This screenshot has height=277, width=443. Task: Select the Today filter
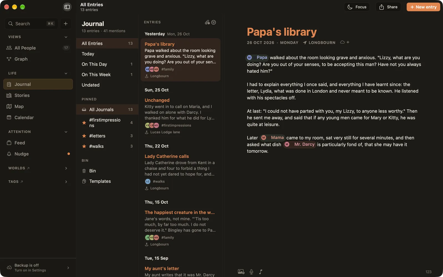pos(107,54)
